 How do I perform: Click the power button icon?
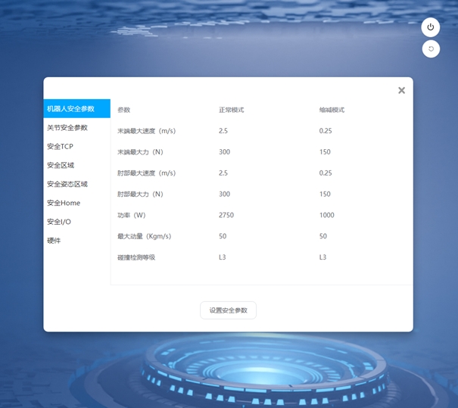[430, 27]
